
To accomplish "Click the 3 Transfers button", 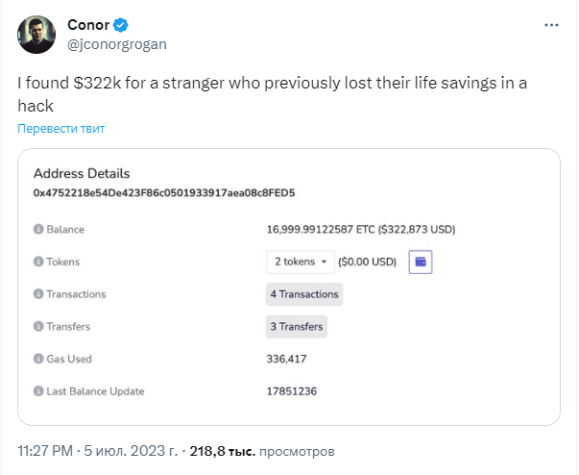I will coord(297,327).
